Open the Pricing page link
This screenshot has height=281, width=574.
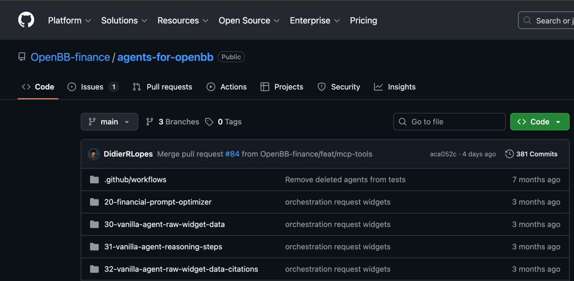coord(364,21)
